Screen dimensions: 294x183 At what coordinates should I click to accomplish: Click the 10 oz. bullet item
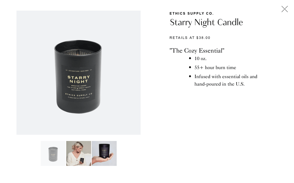tap(200, 59)
